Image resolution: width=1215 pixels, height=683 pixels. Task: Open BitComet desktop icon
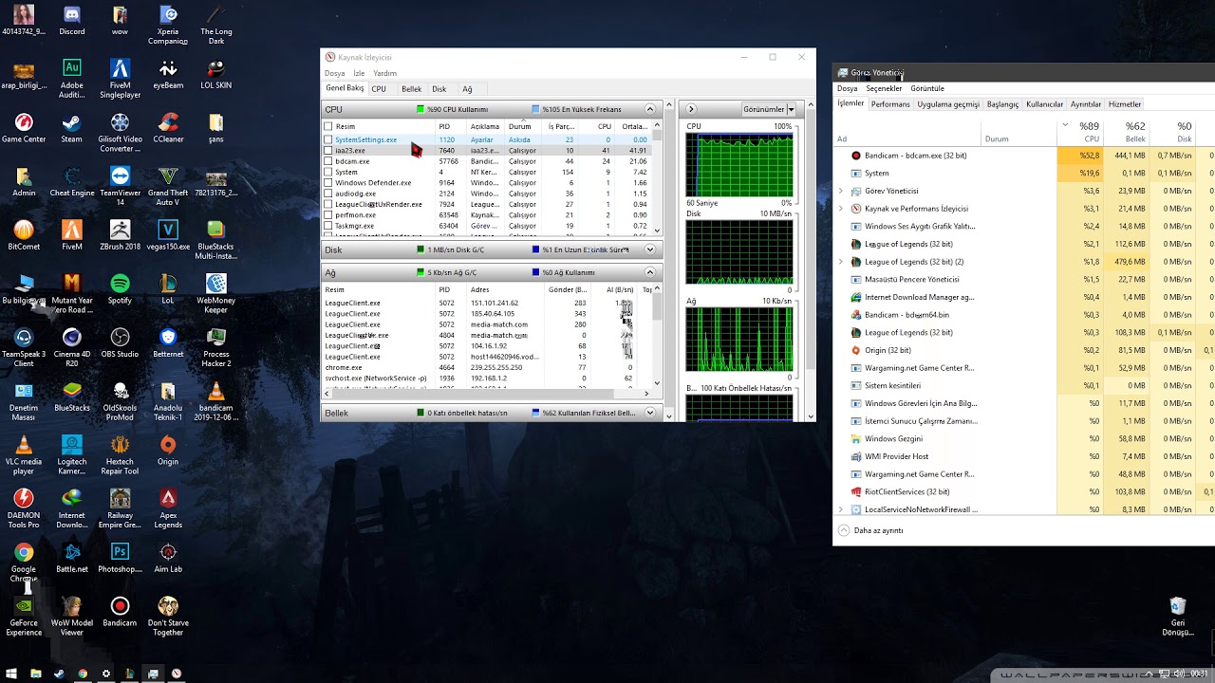pos(24,236)
